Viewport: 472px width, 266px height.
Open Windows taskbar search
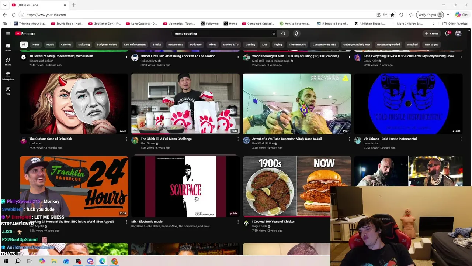(x=18, y=261)
